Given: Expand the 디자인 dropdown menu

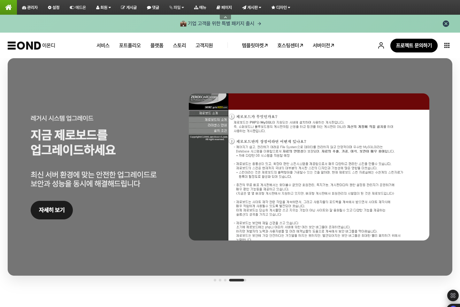Looking at the screenshot, I should coord(280,7).
